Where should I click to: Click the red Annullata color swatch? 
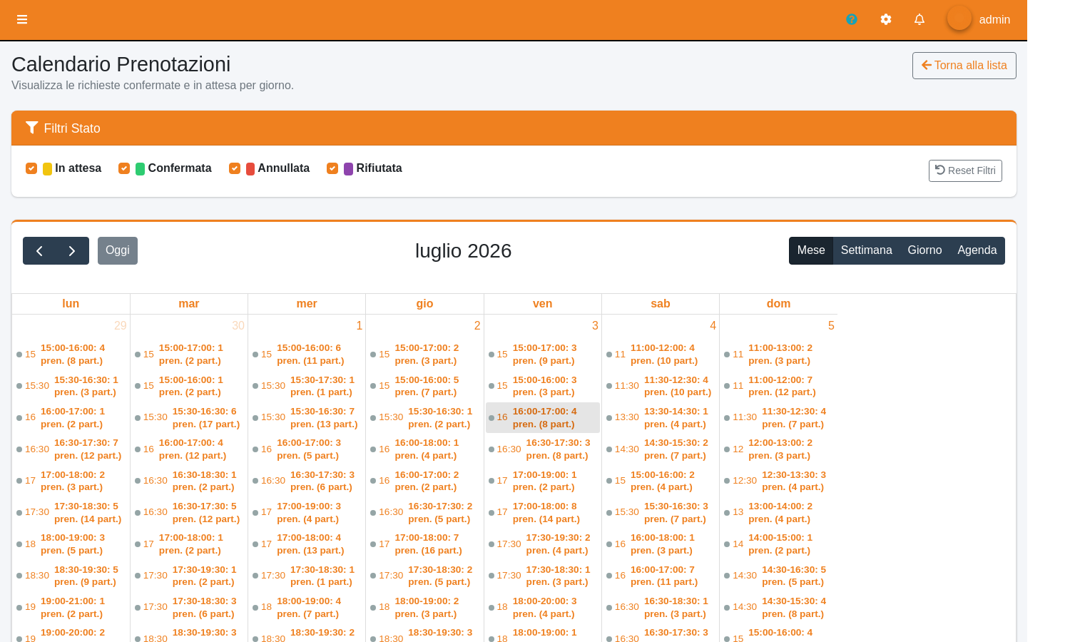point(250,169)
